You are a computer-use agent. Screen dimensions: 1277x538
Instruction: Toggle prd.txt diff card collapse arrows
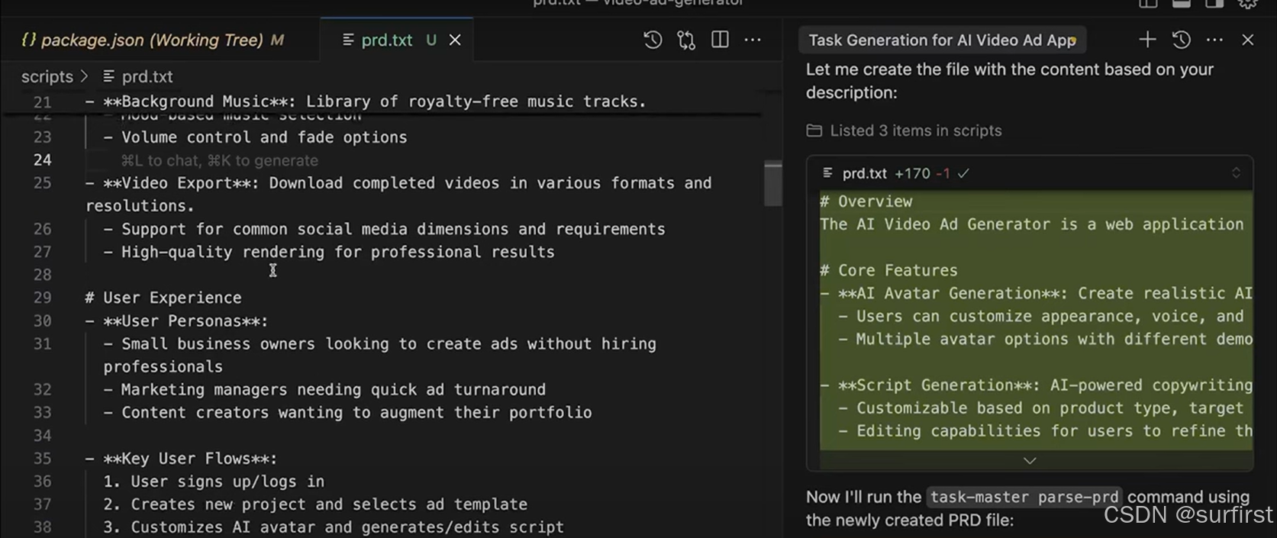(1236, 173)
